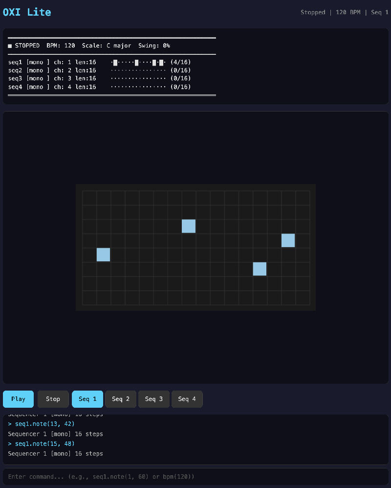Enable the bottom-right empty grid cell
Viewport: 391px width, 488px height.
click(x=303, y=298)
